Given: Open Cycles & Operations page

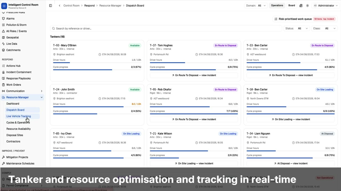Looking at the screenshot, I should point(18,123).
